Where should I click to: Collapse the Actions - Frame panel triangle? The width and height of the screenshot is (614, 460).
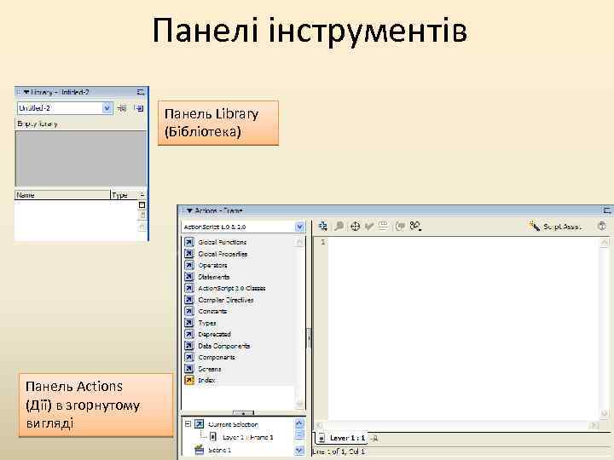coord(189,211)
